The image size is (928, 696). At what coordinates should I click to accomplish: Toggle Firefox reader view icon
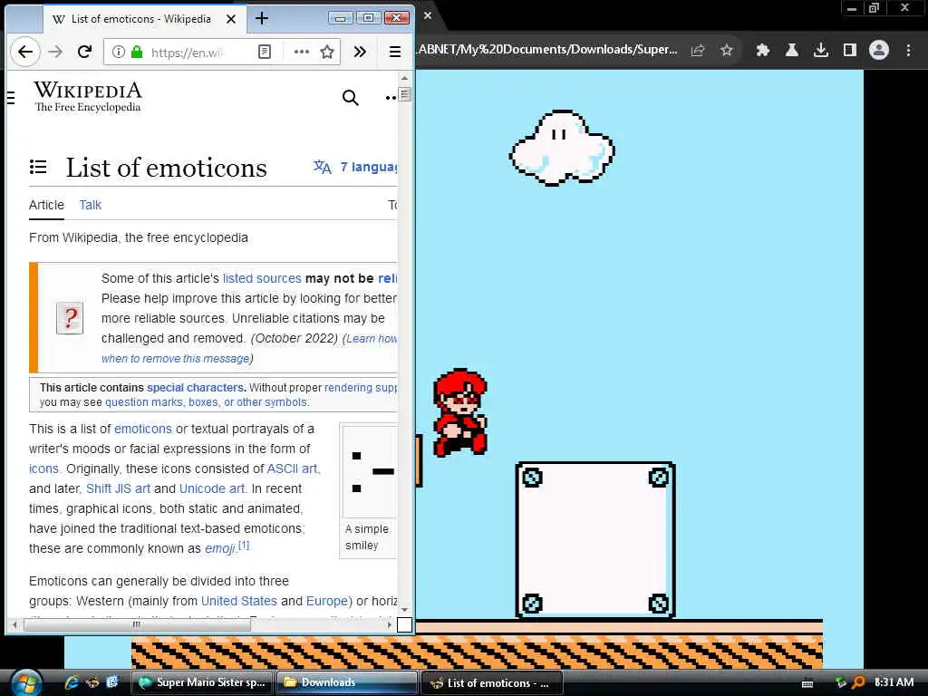(x=265, y=52)
